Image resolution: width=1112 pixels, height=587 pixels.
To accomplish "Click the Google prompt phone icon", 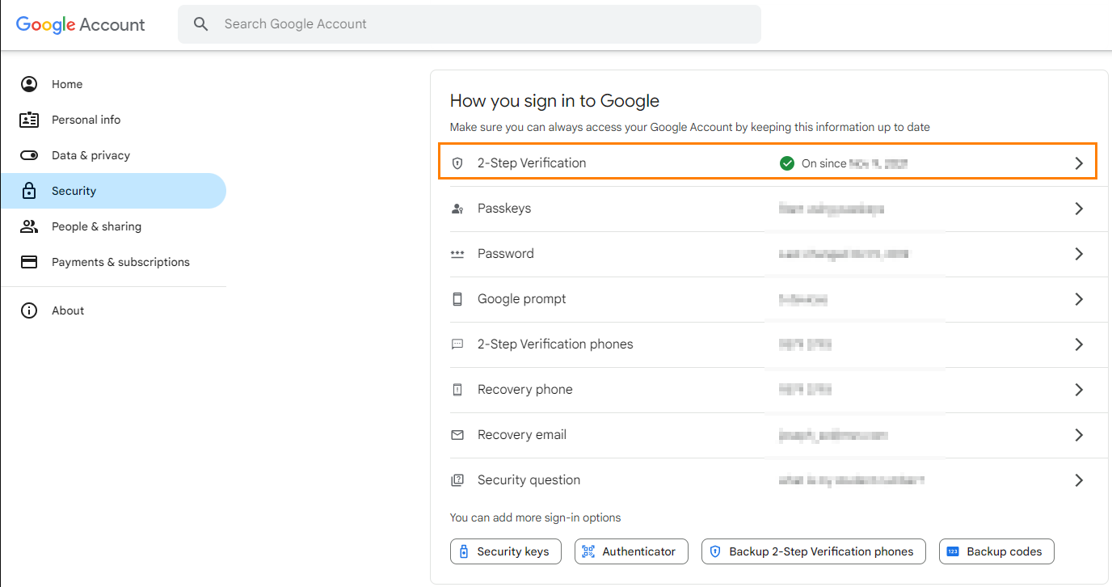I will pos(457,299).
